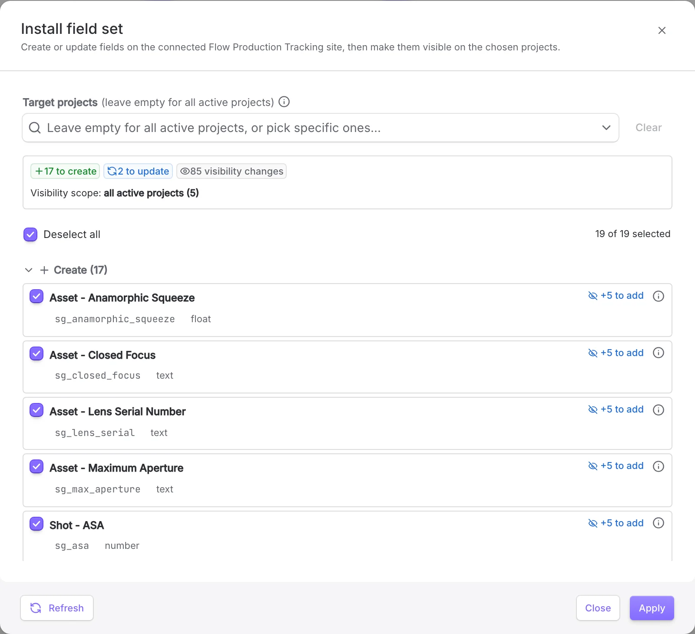The width and height of the screenshot is (695, 634).
Task: Focus the target projects search field
Action: click(x=321, y=128)
